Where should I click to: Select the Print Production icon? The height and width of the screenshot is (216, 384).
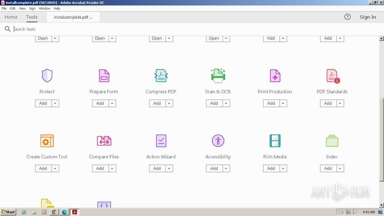tap(275, 76)
